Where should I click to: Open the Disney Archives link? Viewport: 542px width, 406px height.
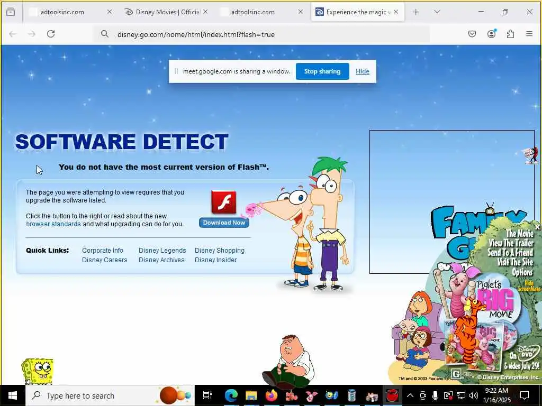point(161,260)
